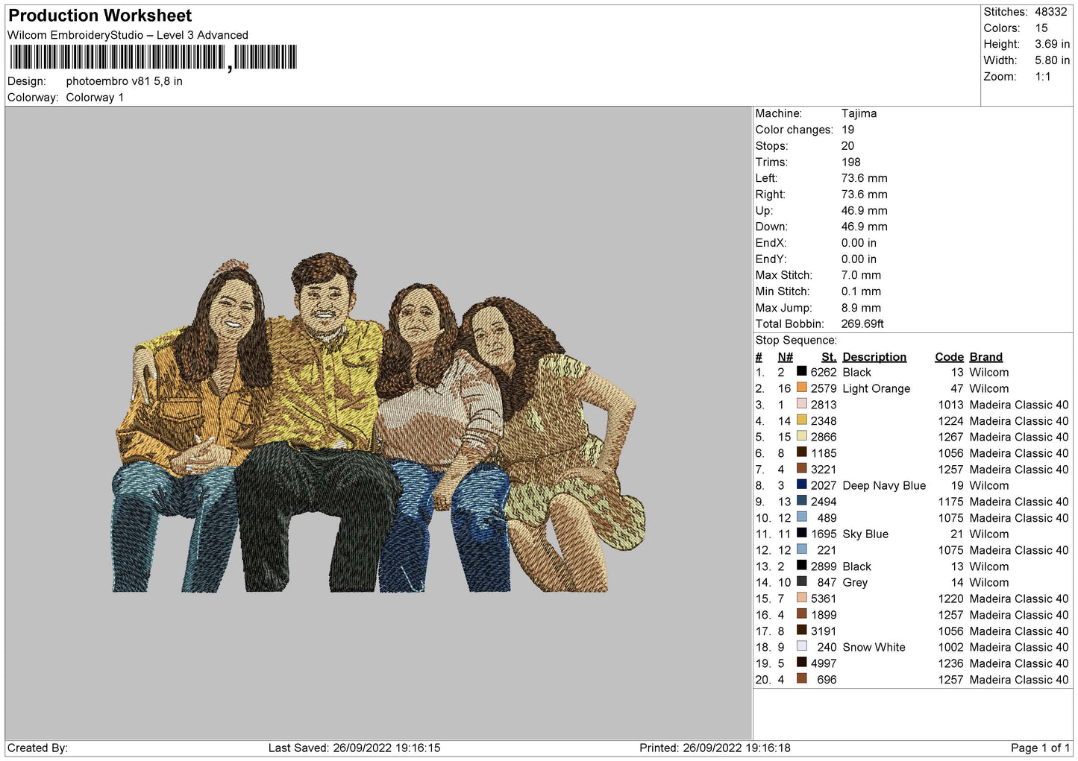1078x761 pixels.
Task: Click the pale swatch beside stitch count 2866
Action: [801, 437]
